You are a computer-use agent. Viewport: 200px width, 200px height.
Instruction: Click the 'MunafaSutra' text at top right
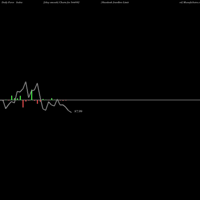tap(192, 2)
